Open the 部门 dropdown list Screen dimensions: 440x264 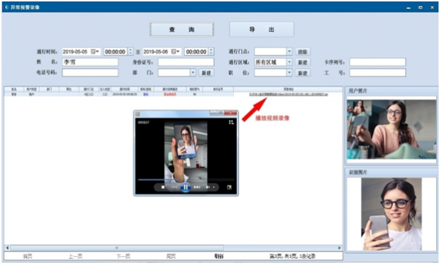pos(193,73)
